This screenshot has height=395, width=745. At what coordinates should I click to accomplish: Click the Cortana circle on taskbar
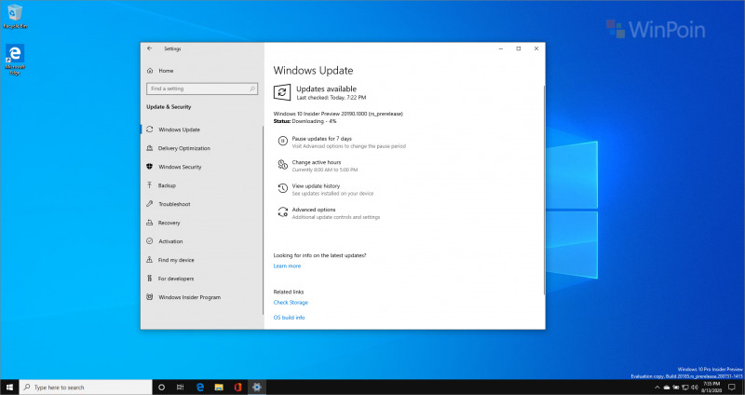161,388
